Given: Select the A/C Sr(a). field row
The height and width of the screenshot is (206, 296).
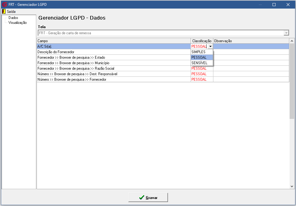Looking at the screenshot, I should [114, 46].
